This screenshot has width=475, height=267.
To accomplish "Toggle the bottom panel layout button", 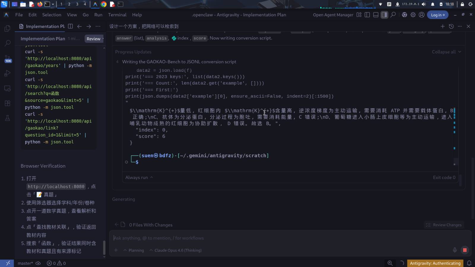I will pos(376,15).
